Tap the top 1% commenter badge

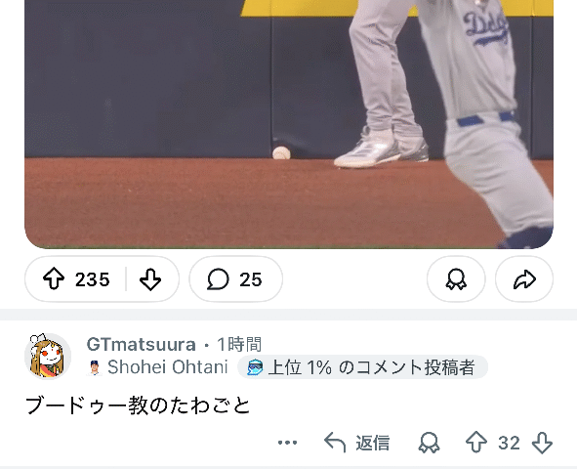(x=362, y=367)
